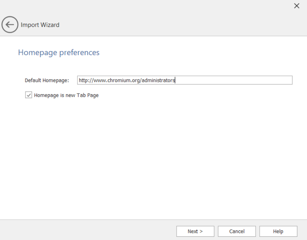This screenshot has height=240, width=307.
Task: Click inside the Default Homepage text field
Action: click(185, 80)
